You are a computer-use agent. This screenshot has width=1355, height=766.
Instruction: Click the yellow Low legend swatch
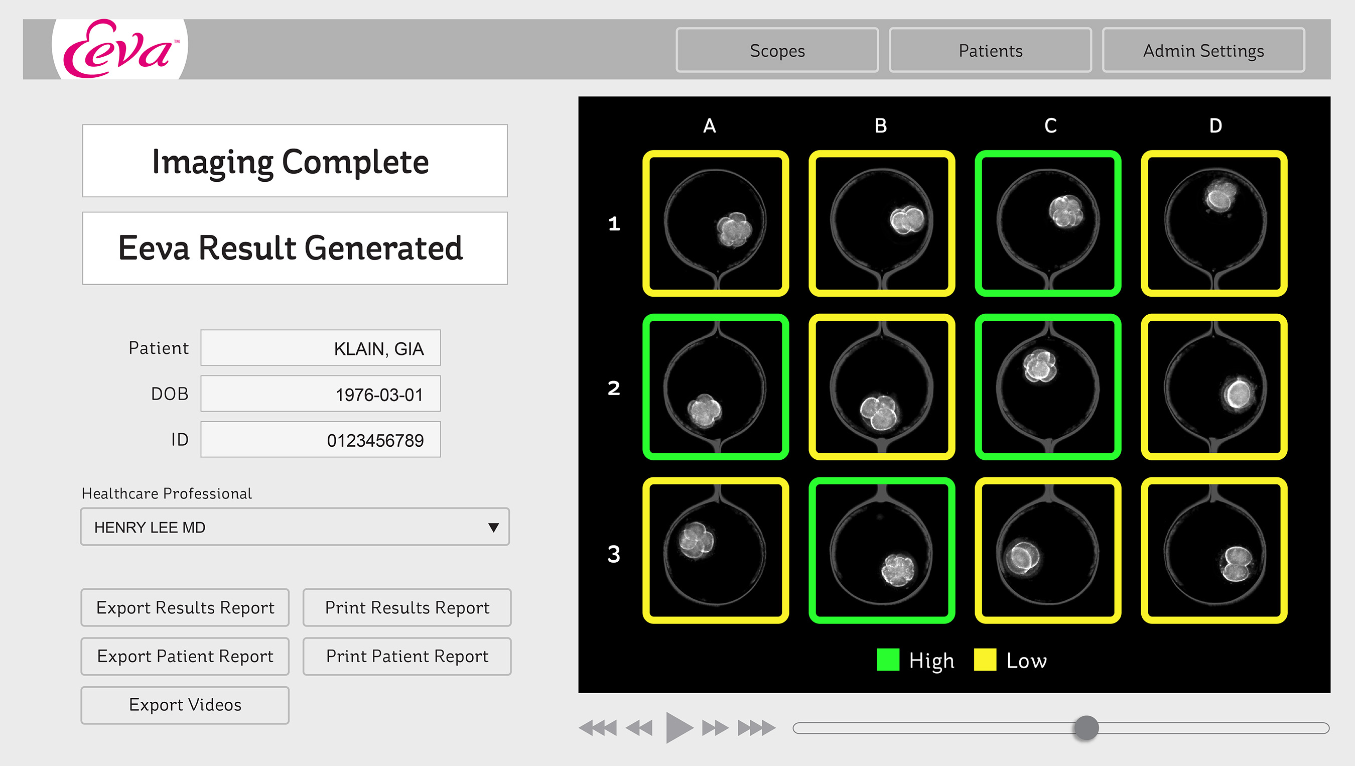click(985, 660)
